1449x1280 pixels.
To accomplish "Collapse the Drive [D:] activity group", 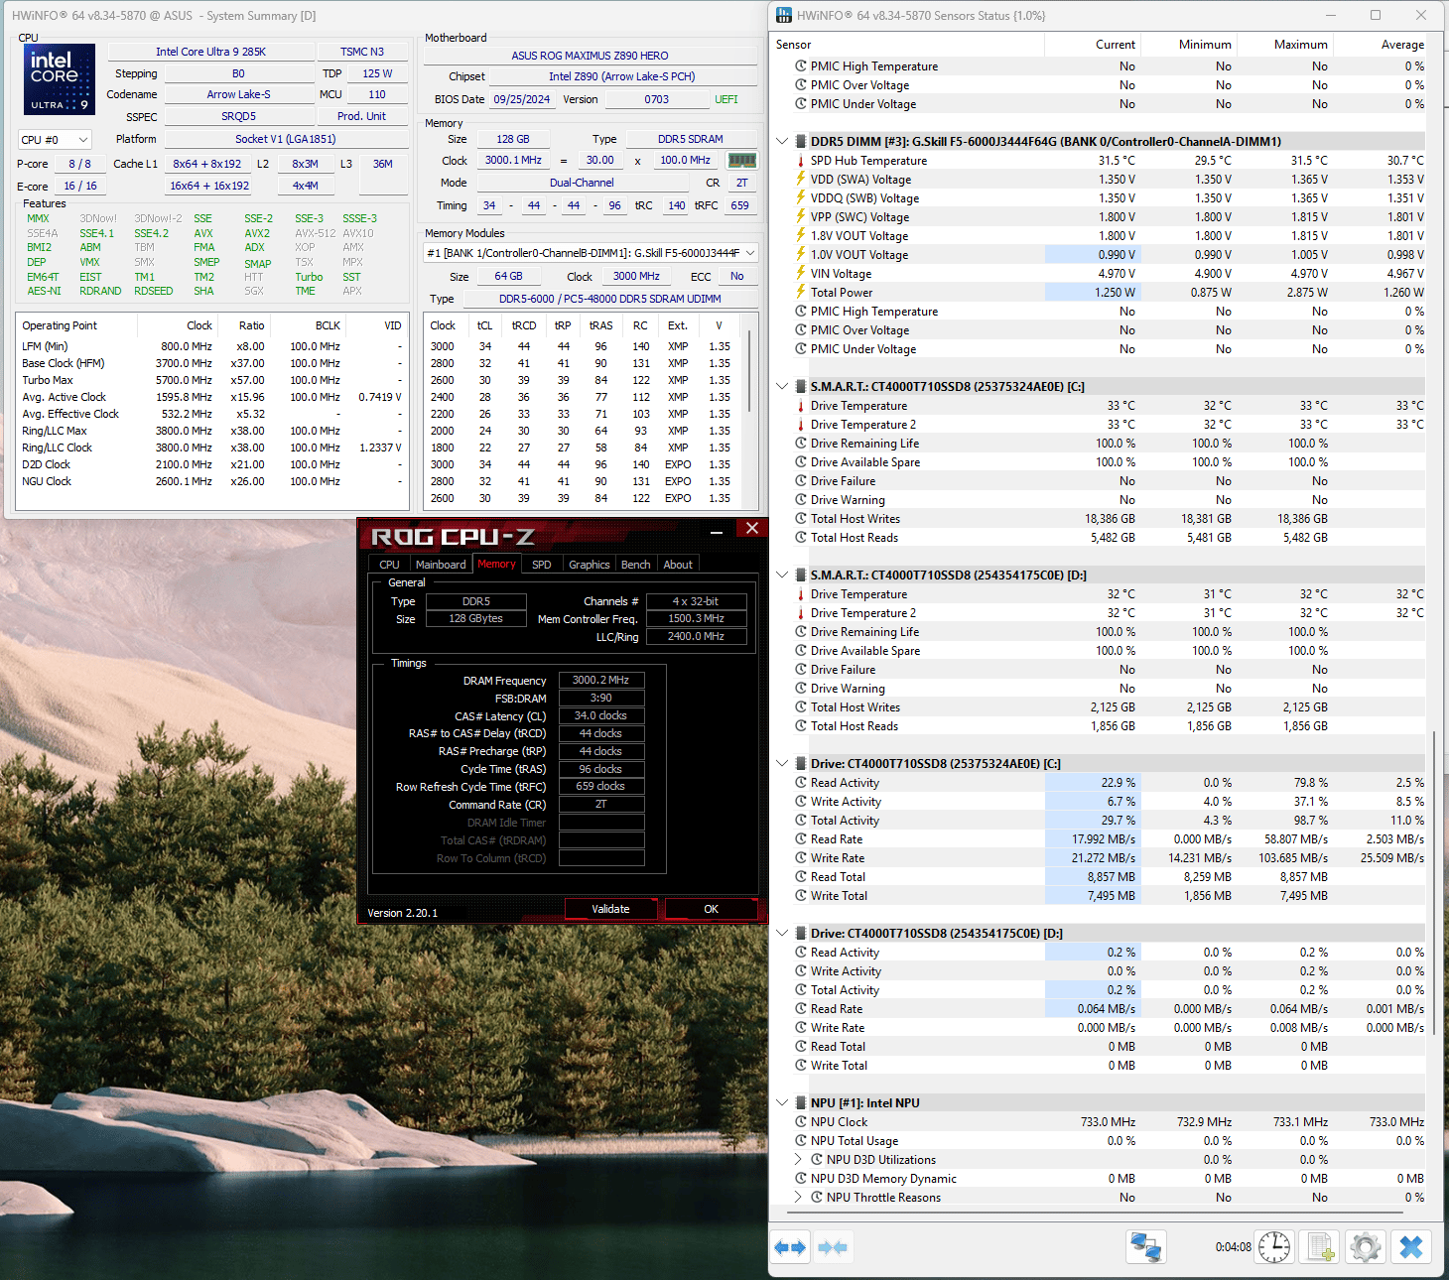I will pyautogui.click(x=782, y=934).
